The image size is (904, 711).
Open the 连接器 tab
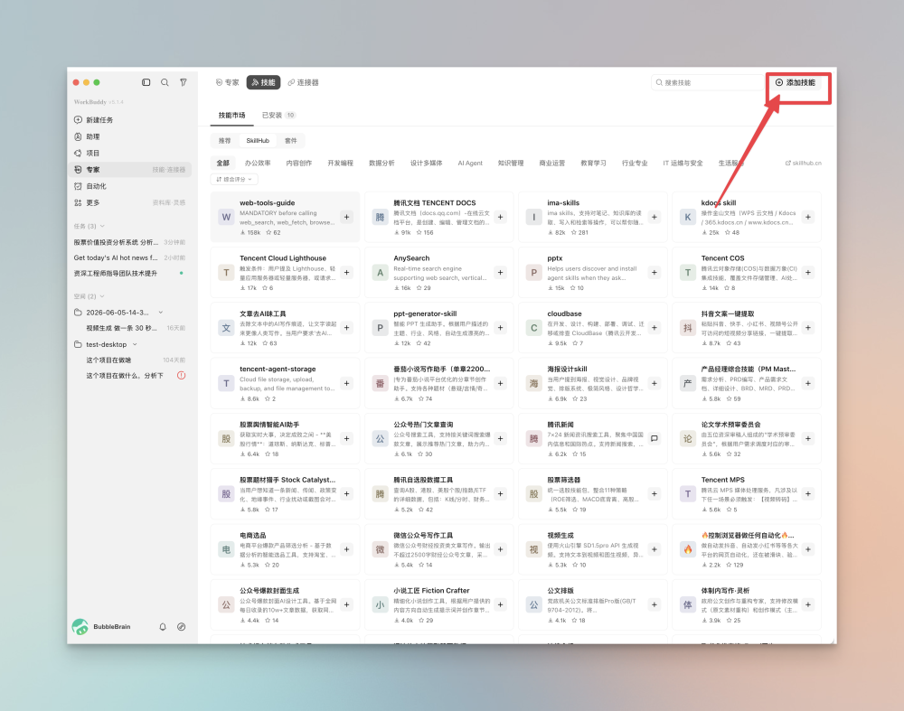(303, 82)
